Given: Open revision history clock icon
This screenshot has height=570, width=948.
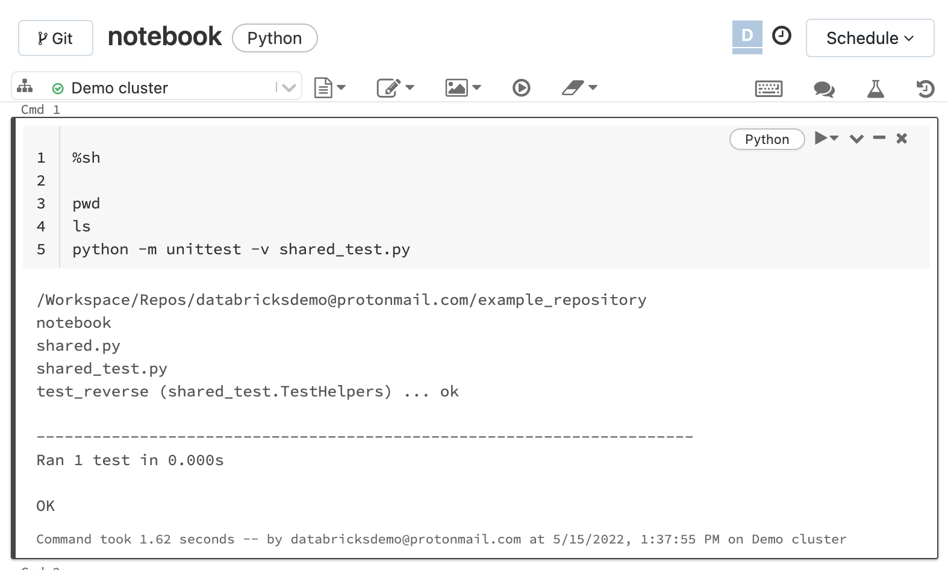Looking at the screenshot, I should coord(781,36).
